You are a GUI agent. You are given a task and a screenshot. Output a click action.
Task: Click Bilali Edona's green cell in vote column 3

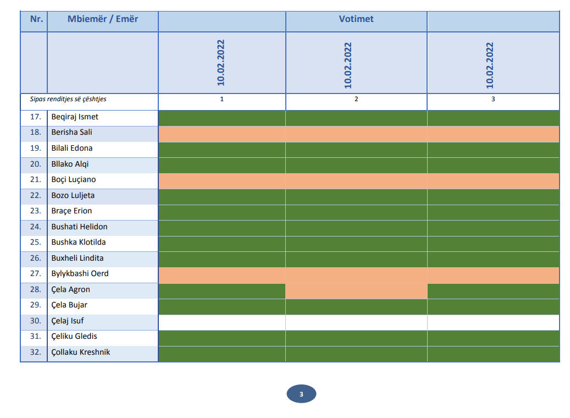493,149
